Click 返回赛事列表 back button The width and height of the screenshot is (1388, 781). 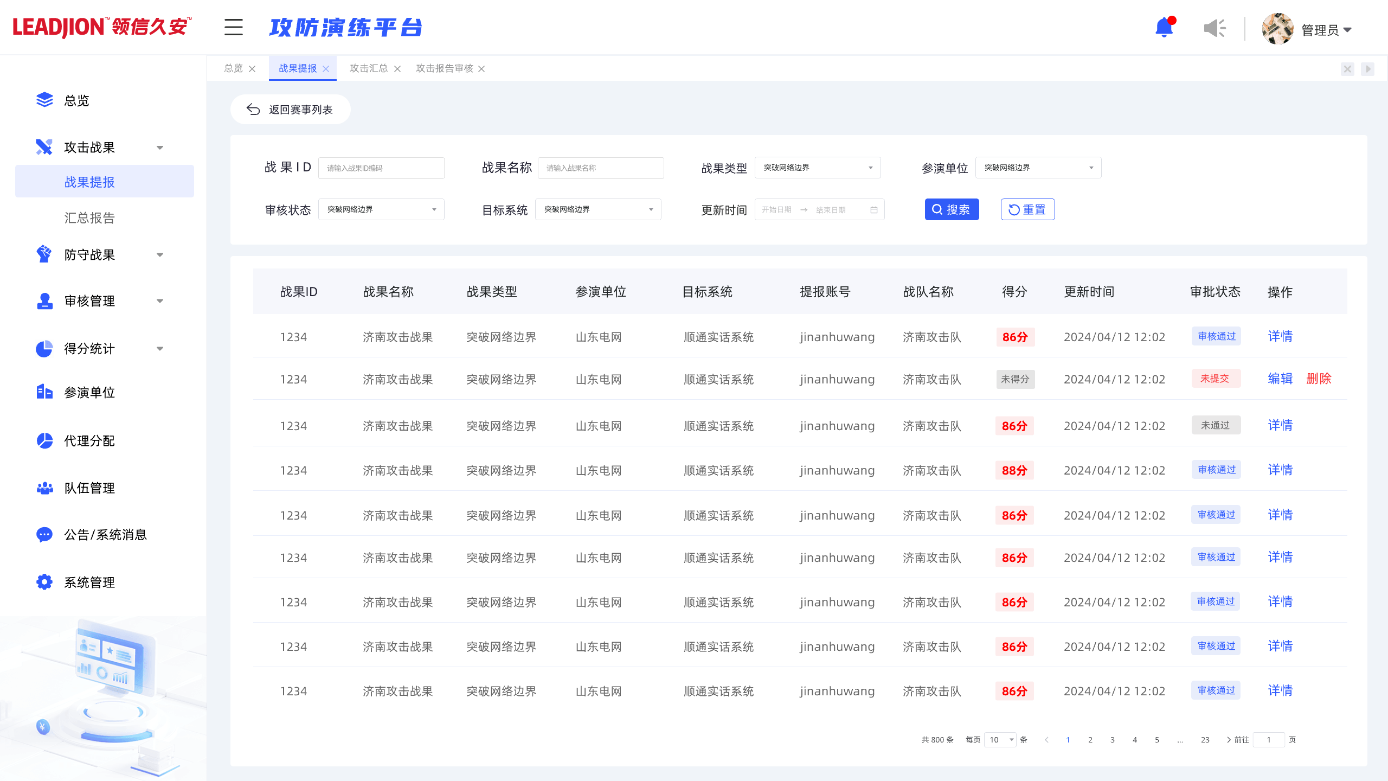click(290, 110)
